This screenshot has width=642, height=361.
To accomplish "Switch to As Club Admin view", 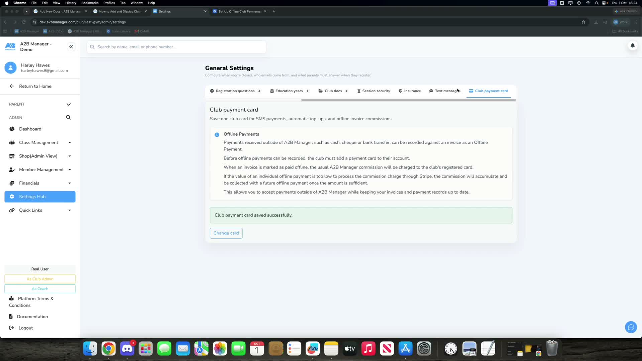I will point(40,279).
